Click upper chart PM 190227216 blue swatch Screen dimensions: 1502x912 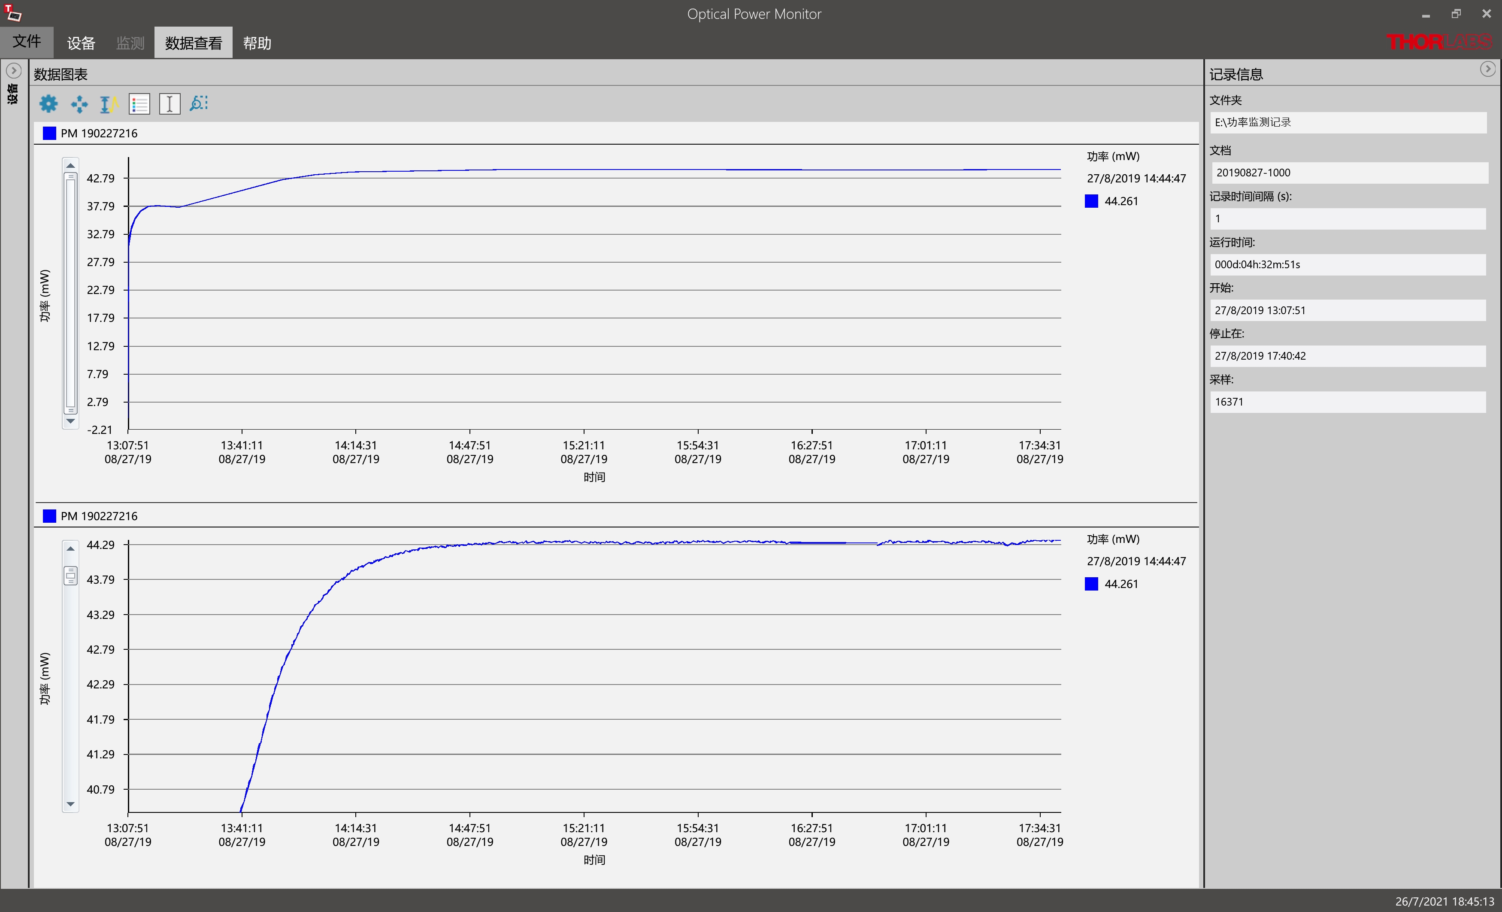click(x=49, y=133)
